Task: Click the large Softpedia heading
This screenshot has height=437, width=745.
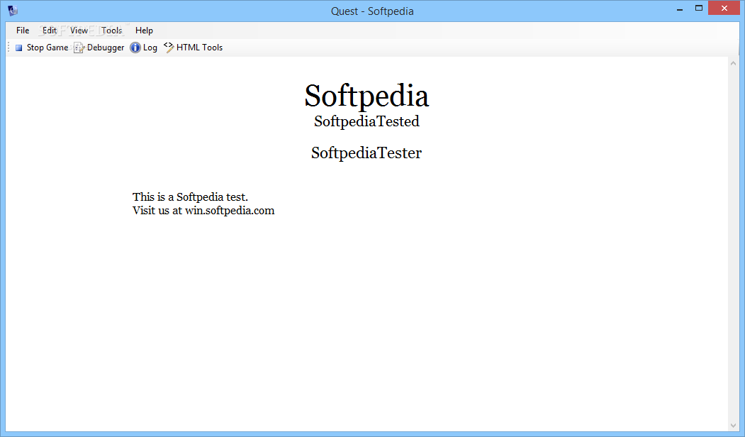Action: pyautogui.click(x=366, y=96)
